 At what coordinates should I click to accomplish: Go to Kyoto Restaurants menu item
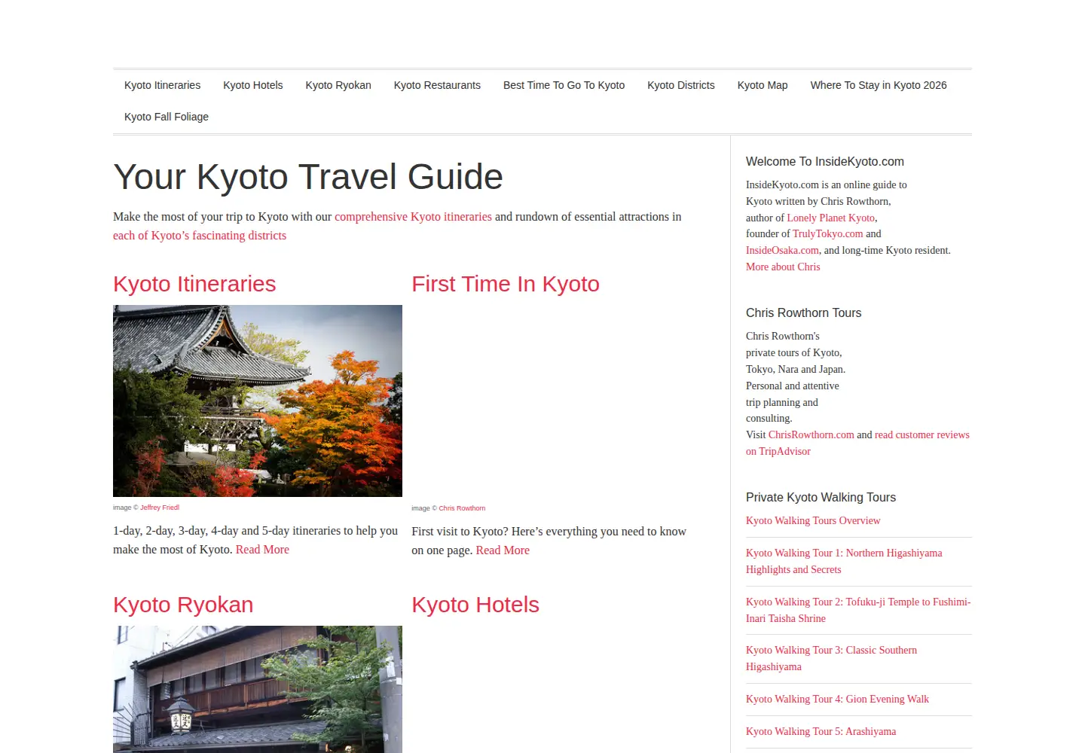point(437,85)
